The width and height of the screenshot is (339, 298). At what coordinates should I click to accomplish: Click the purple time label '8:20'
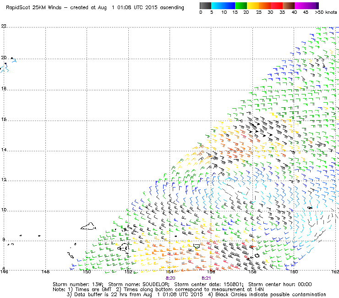coord(170,278)
